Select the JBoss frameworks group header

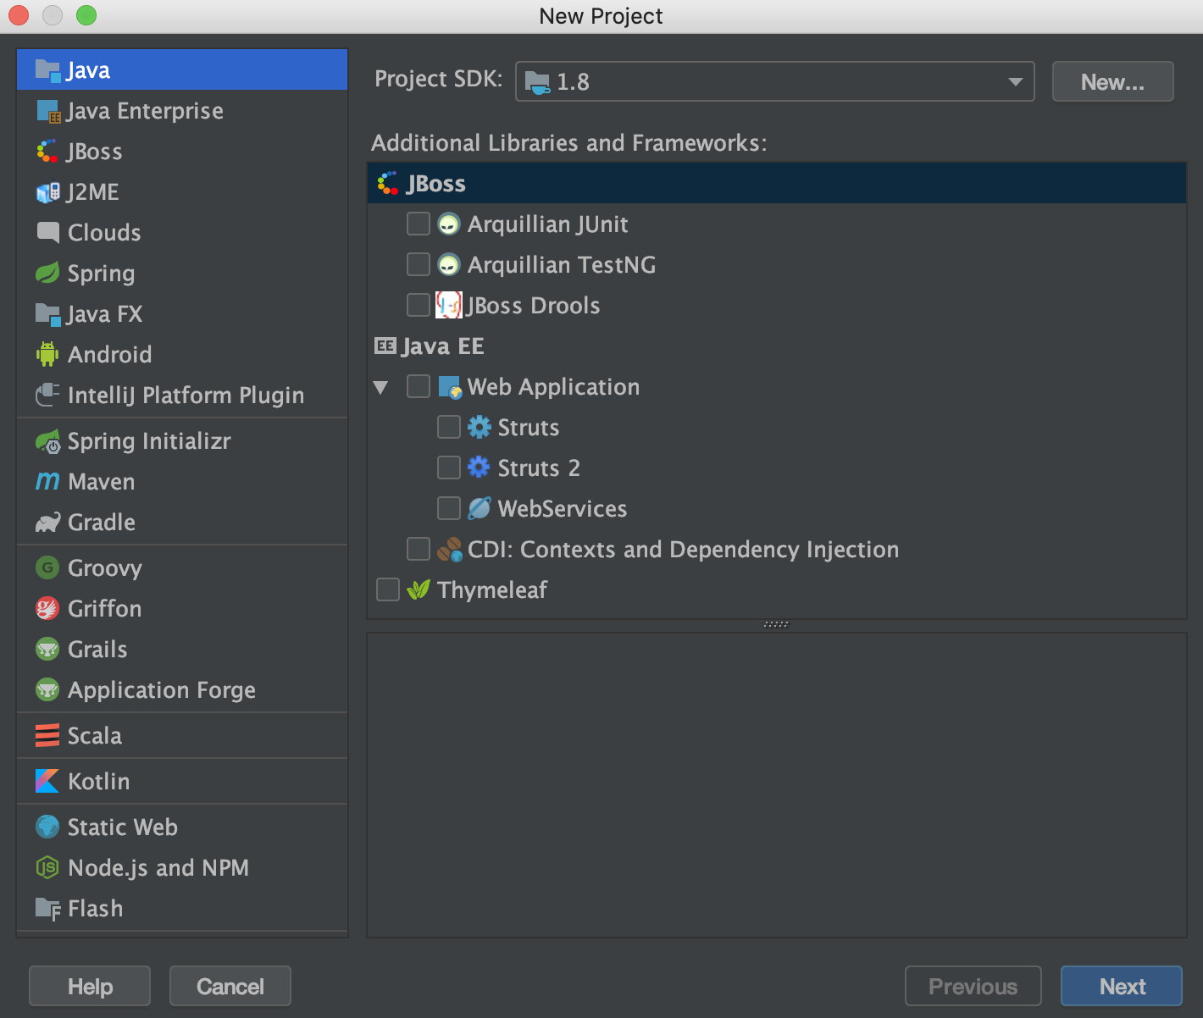point(777,183)
